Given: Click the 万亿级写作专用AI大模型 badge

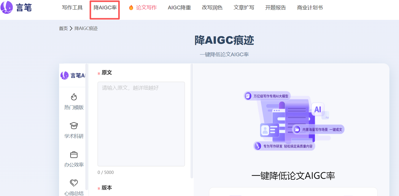Looking at the screenshot, I should pyautogui.click(x=267, y=96).
